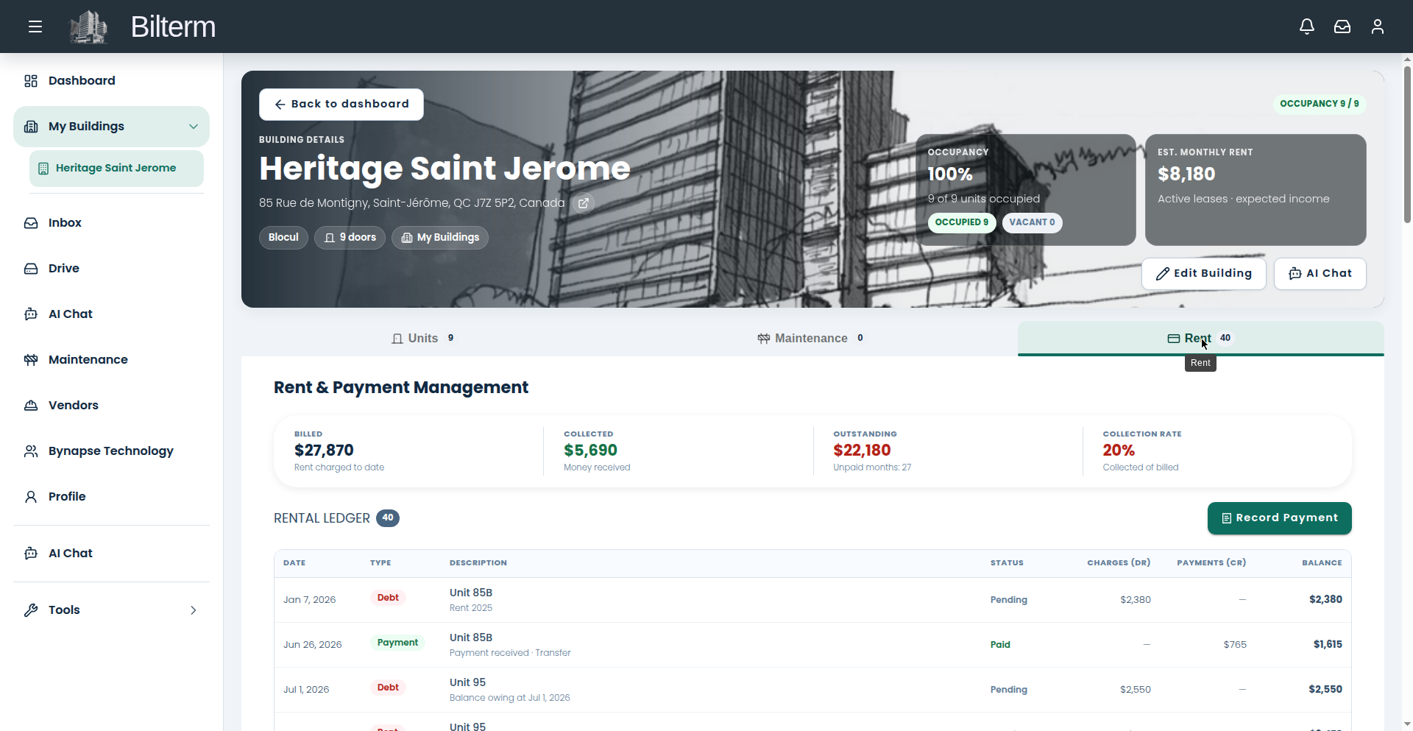Click the STATUS column header
Viewport: 1413px width, 731px height.
1007,563
